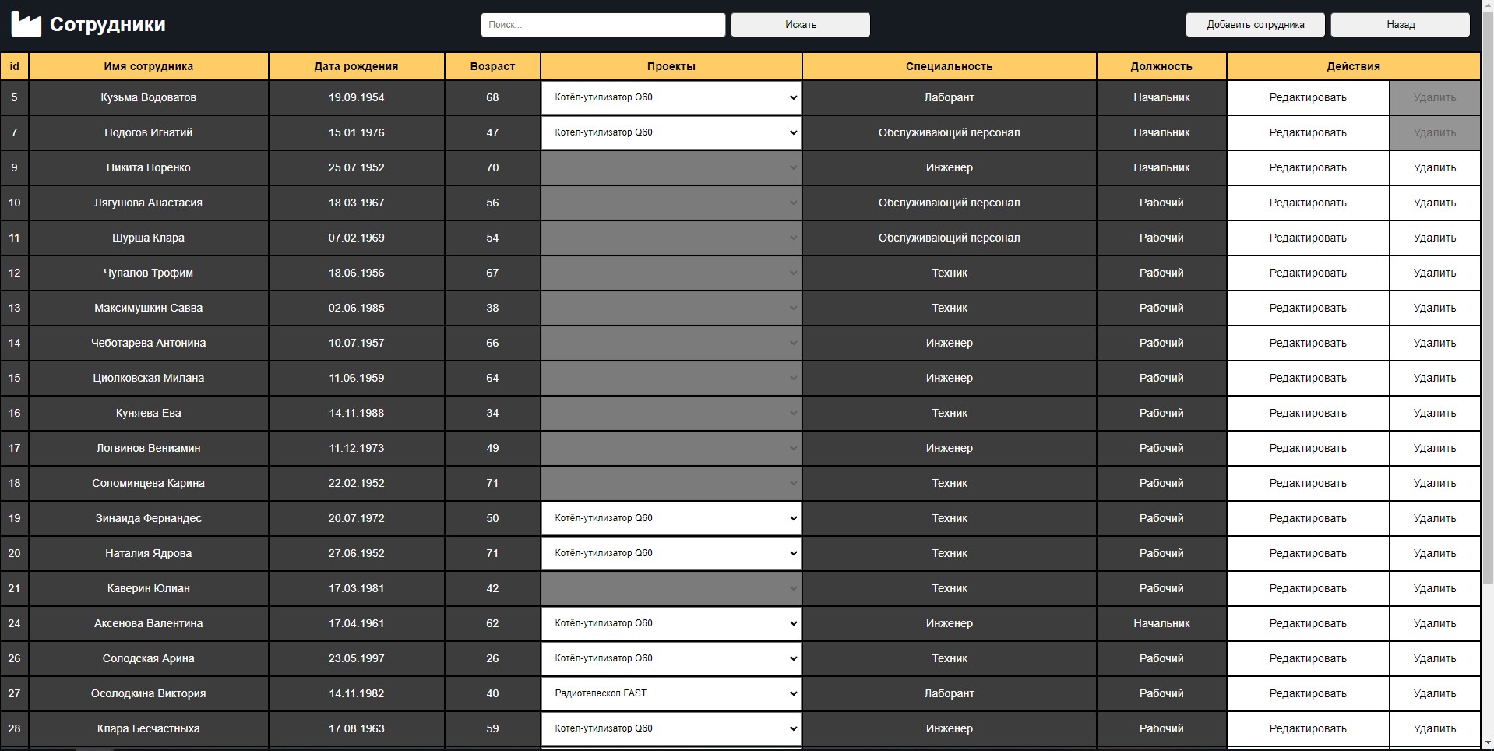Edit employee Логвинов Вениамин
Screen dimensions: 1494x751
1308,449
